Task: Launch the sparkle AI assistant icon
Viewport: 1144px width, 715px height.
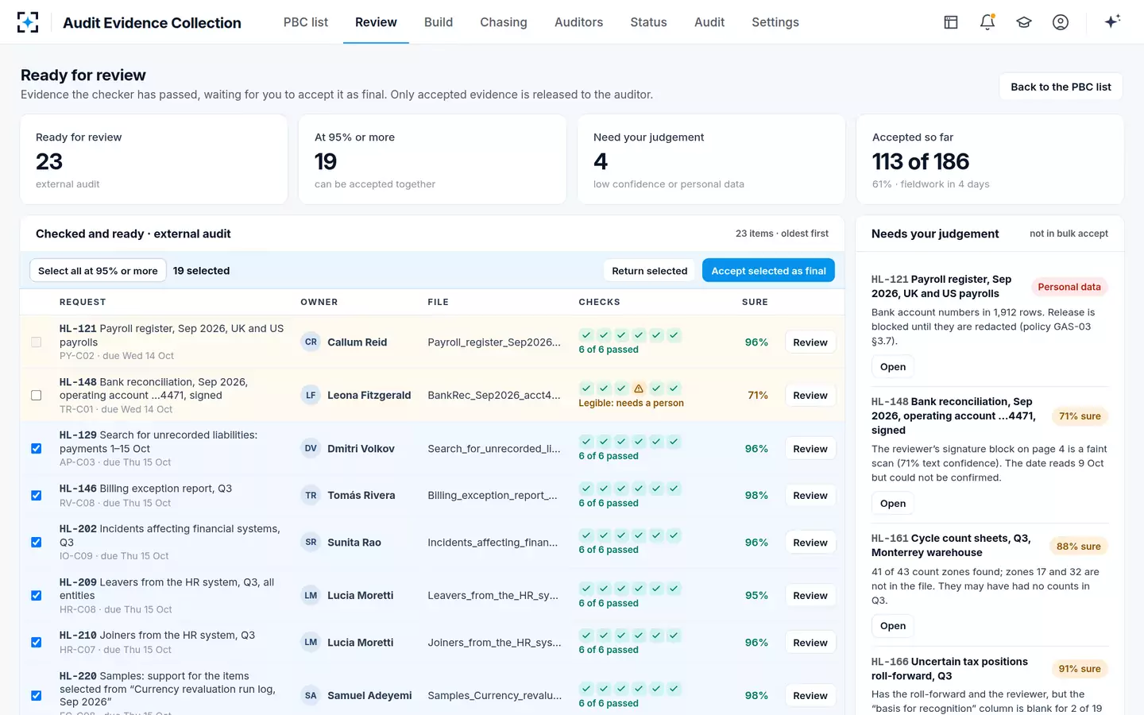Action: (1112, 21)
